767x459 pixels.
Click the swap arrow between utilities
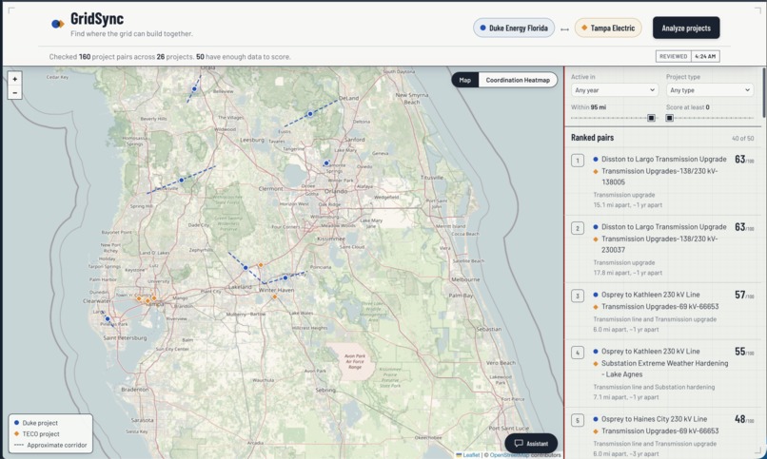pyautogui.click(x=564, y=29)
